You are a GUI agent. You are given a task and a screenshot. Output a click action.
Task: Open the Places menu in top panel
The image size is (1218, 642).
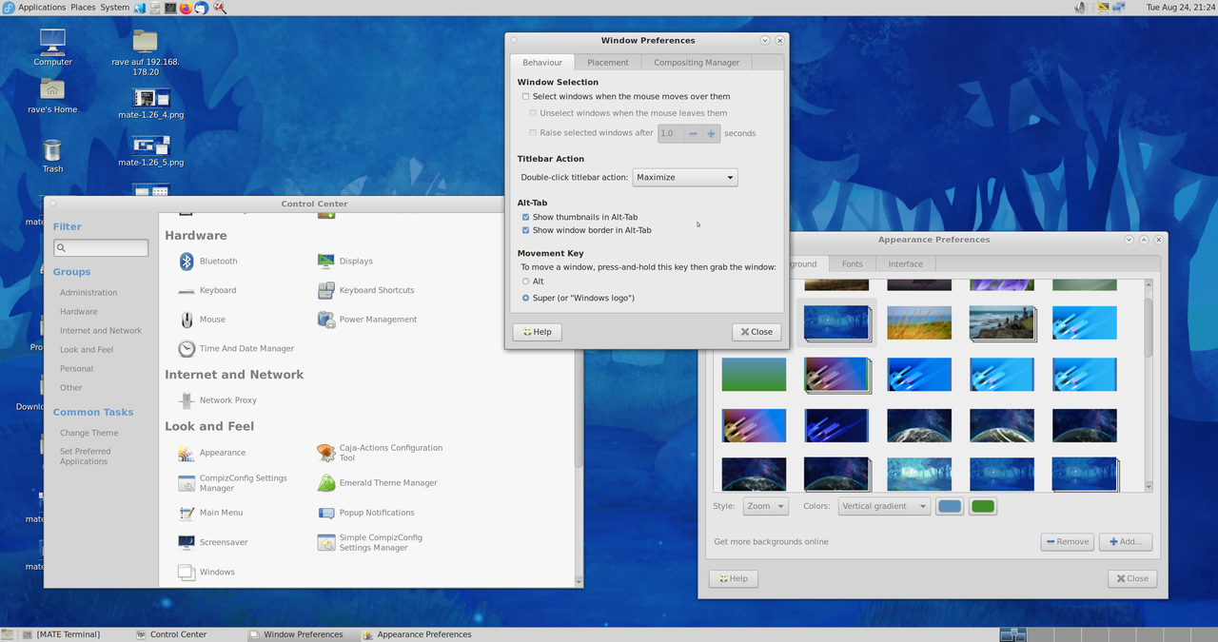(83, 8)
